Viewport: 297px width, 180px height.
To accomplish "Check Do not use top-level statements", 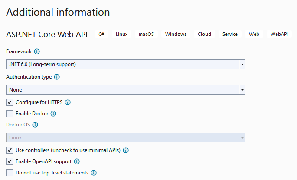I will pyautogui.click(x=10, y=173).
